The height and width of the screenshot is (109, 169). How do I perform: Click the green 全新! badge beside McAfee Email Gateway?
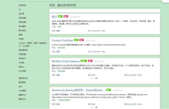tap(84, 61)
